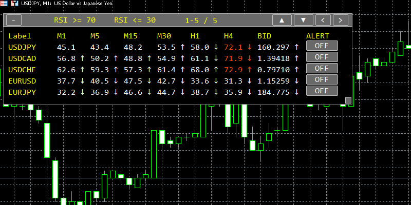
Task: Select the USDCHF symbol label
Action: click(22, 70)
